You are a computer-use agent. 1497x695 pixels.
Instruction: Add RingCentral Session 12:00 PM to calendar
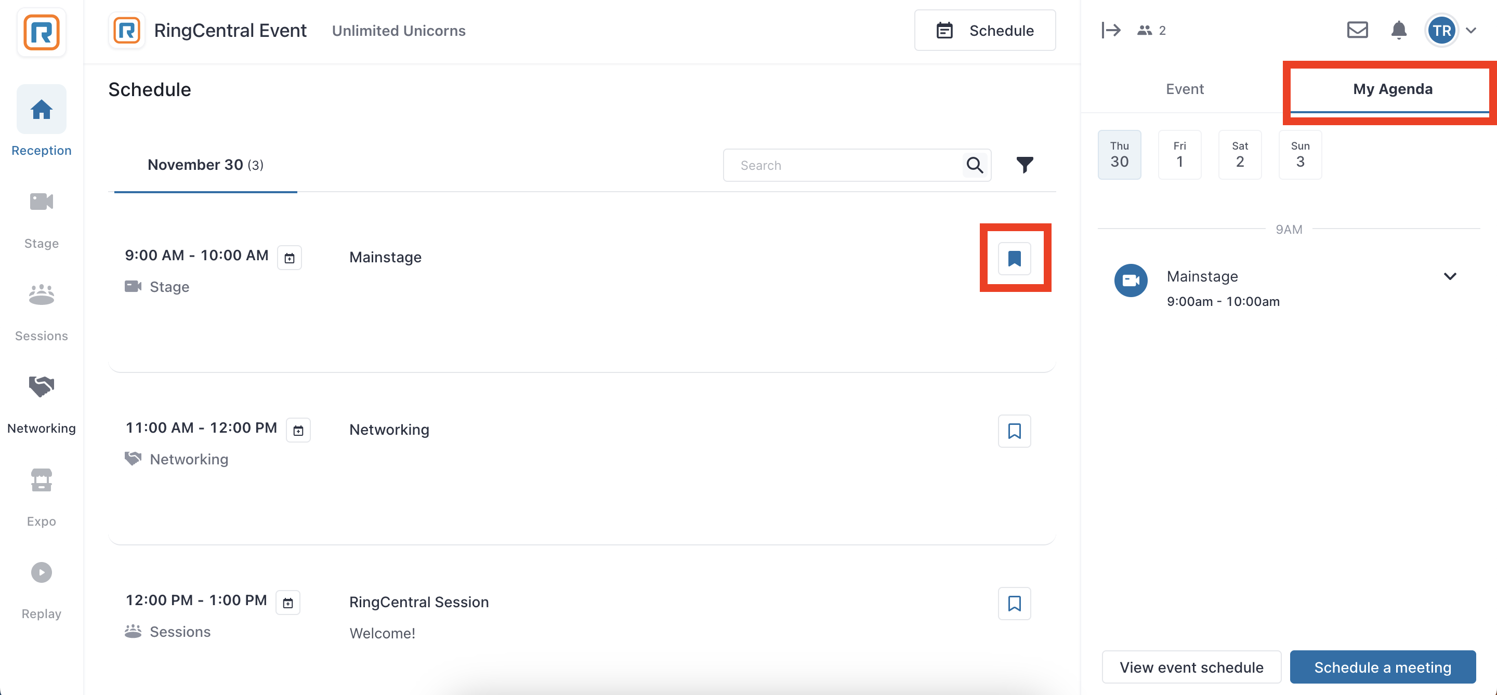click(287, 603)
